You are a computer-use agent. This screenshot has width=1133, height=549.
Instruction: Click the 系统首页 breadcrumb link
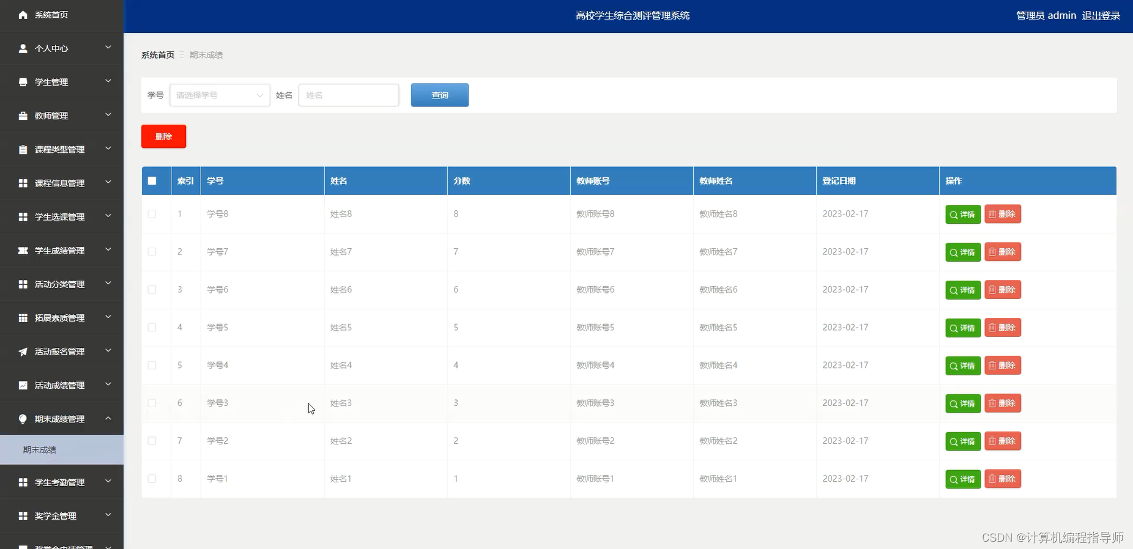click(158, 55)
